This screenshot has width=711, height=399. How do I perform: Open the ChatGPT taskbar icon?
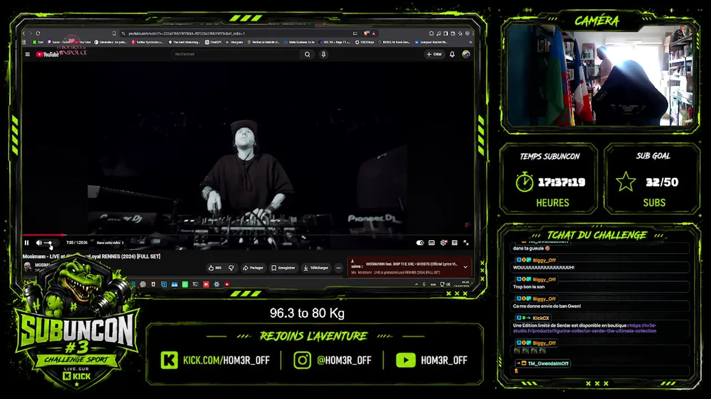click(x=143, y=284)
